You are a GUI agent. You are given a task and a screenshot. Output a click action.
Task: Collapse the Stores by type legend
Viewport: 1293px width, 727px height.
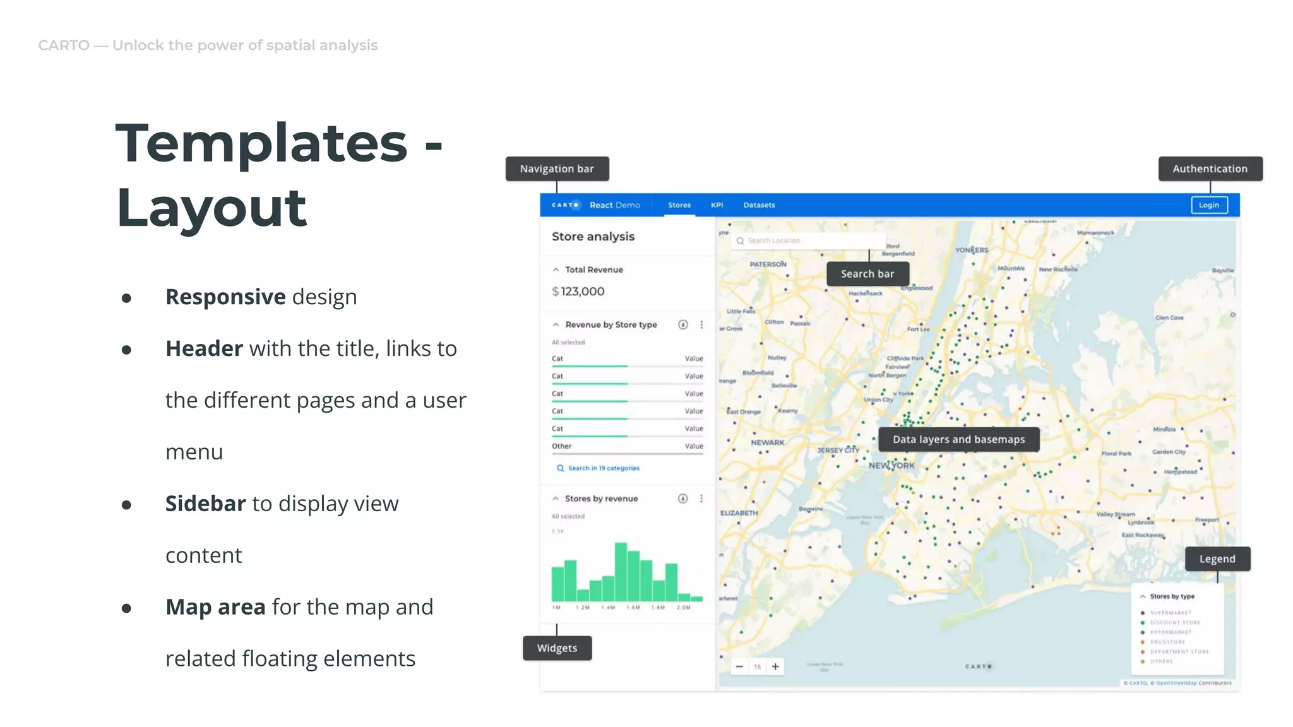pos(1143,596)
